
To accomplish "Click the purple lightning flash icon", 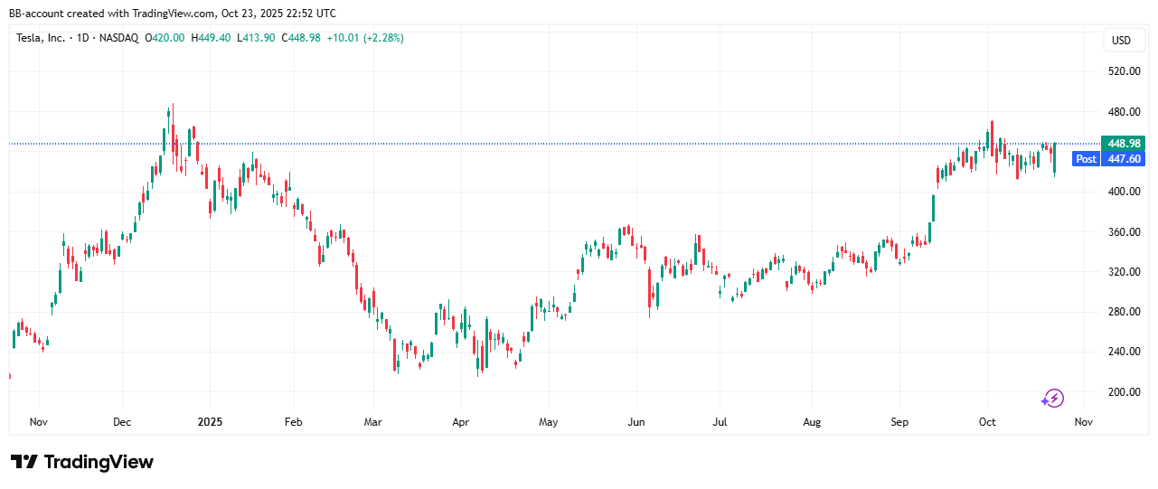I will pyautogui.click(x=1052, y=399).
